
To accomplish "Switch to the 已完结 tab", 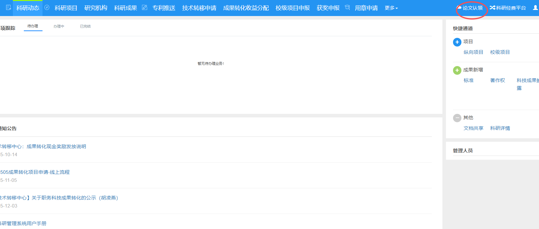I will point(85,26).
